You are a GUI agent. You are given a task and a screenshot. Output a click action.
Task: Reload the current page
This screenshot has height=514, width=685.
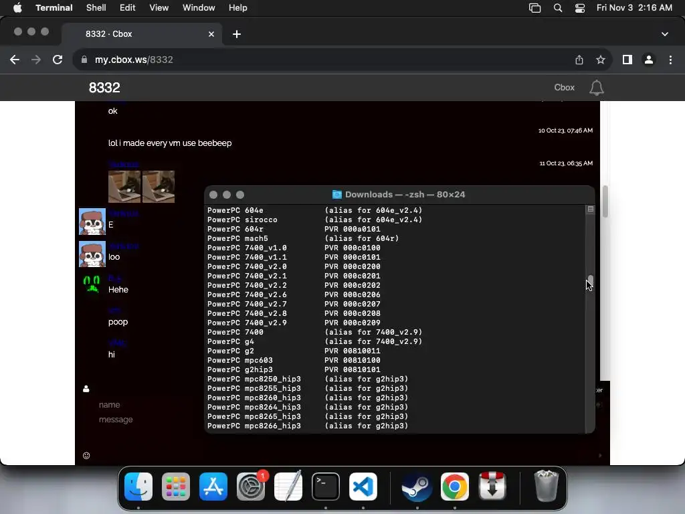58,60
